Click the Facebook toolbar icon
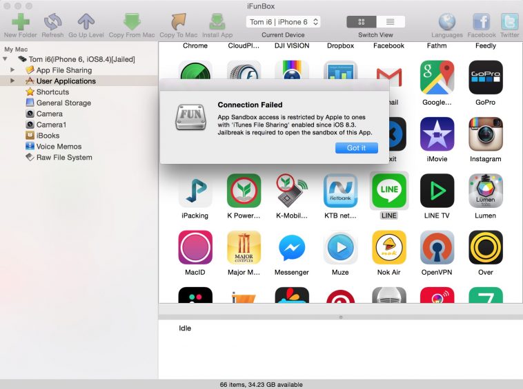The height and width of the screenshot is (389, 523). point(481,21)
